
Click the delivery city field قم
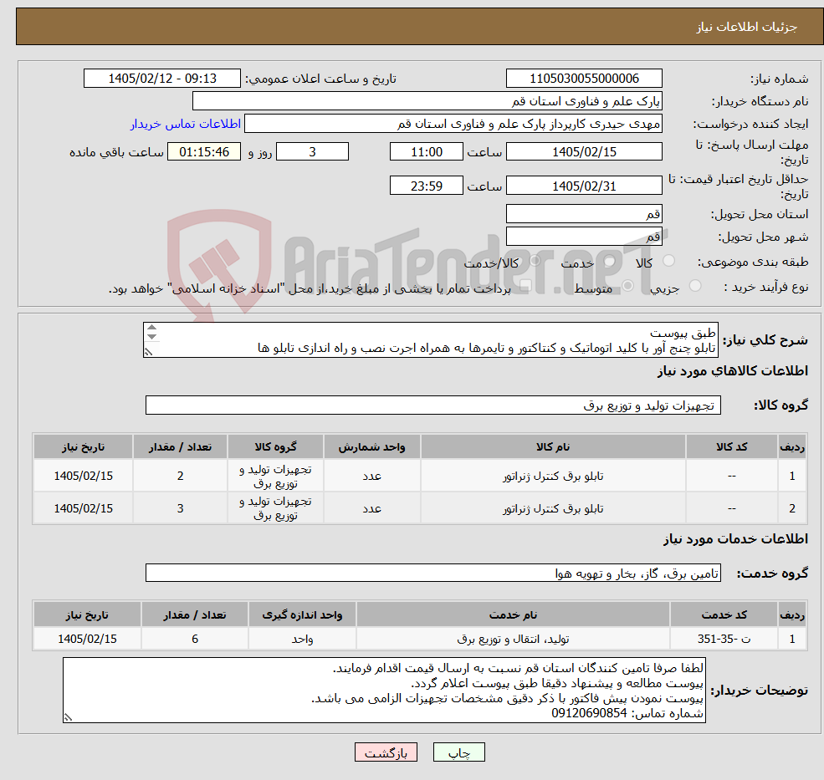click(584, 237)
